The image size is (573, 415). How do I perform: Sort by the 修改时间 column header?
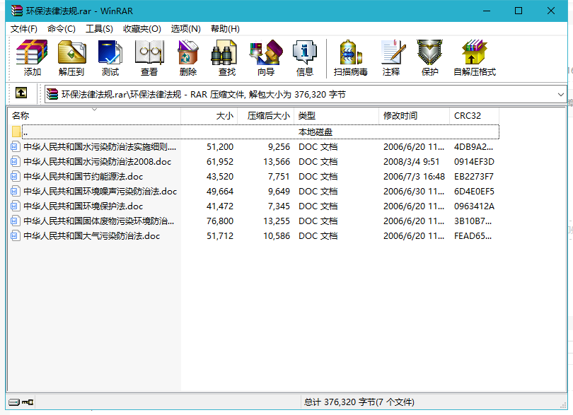415,116
